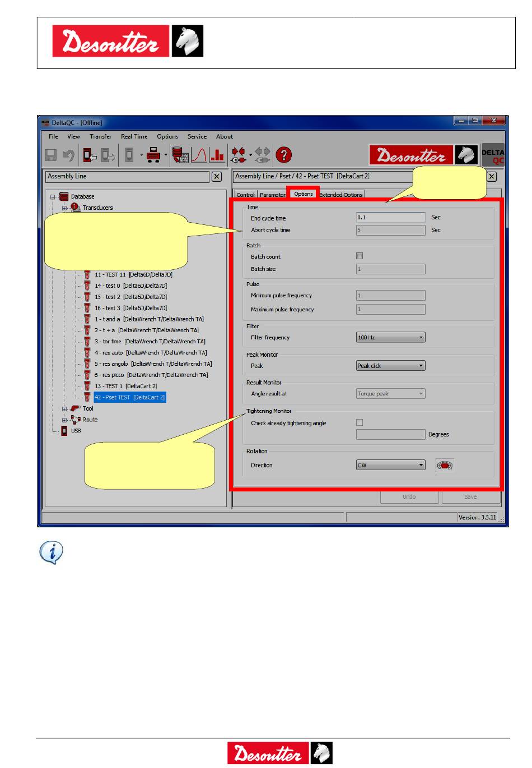Open the red help question-mark icon
This screenshot has height=768, width=532.
point(284,155)
